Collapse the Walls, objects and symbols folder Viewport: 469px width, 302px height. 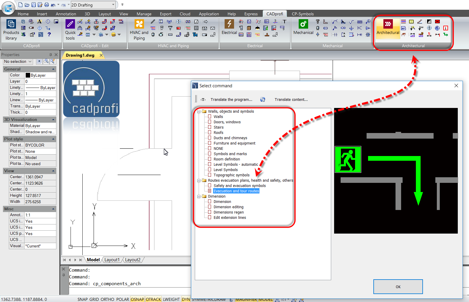pos(199,111)
